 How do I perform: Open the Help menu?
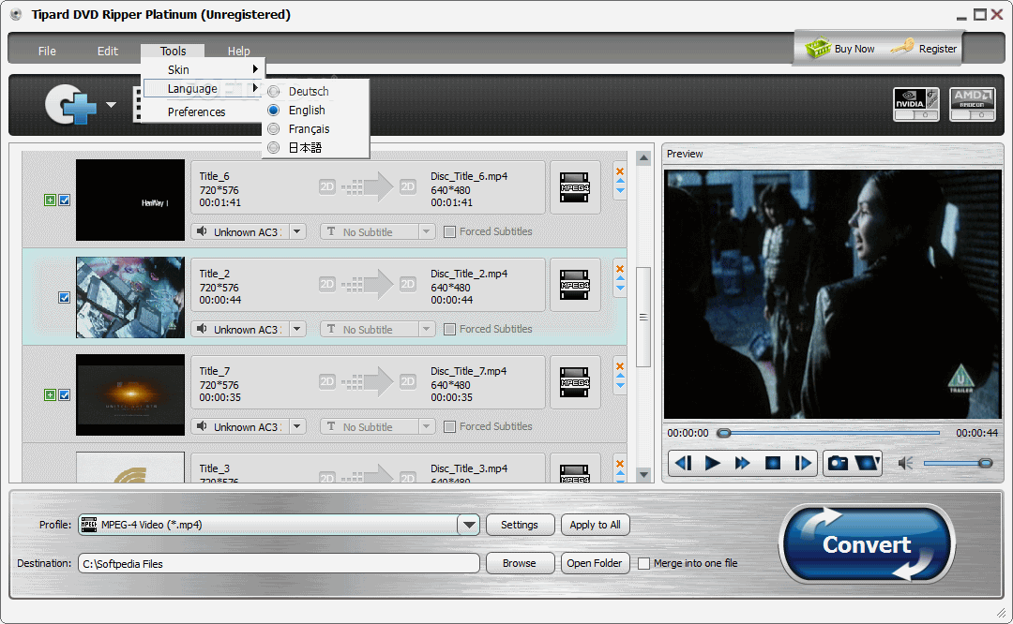click(x=238, y=51)
